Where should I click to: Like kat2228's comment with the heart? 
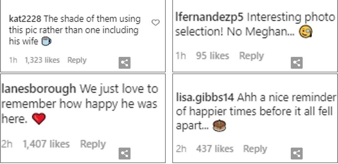pyautogui.click(x=155, y=23)
